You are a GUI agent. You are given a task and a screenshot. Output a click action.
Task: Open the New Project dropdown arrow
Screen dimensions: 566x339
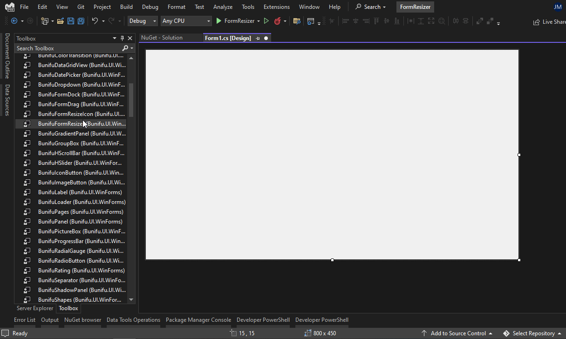click(53, 21)
